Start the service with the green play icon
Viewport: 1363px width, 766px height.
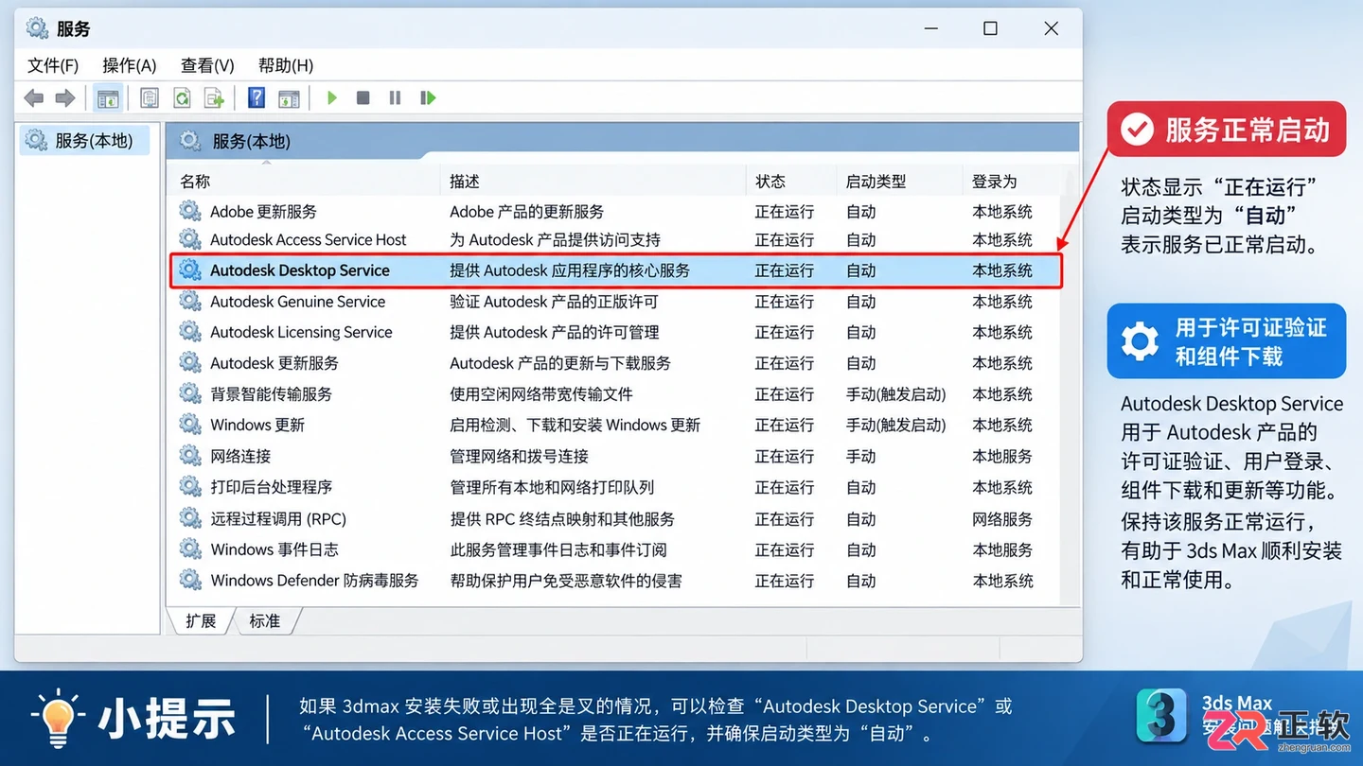(x=332, y=98)
